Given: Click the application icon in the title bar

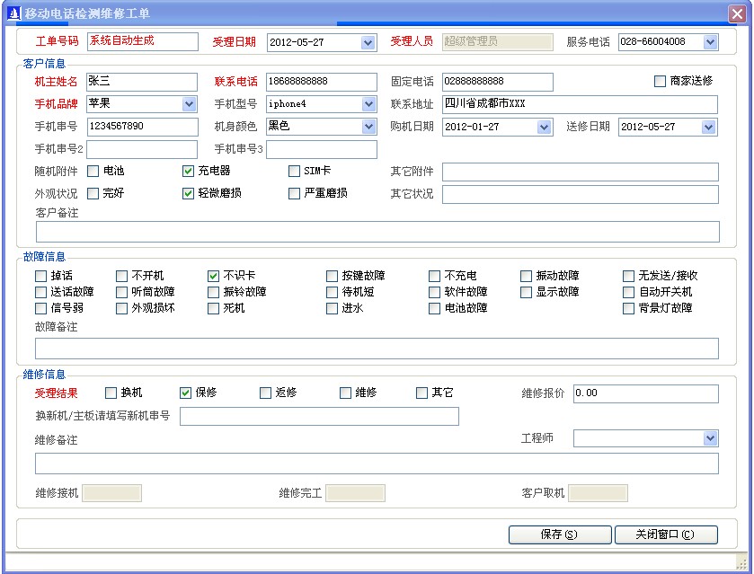Looking at the screenshot, I should coord(14,13).
